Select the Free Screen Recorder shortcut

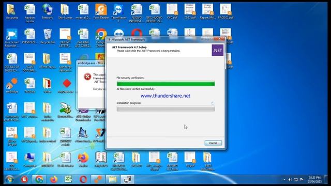pyautogui.click(x=12, y=38)
